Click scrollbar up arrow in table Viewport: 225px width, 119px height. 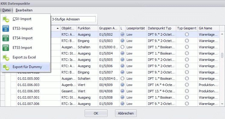point(222,34)
